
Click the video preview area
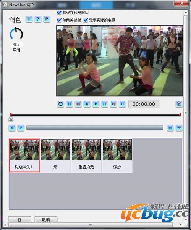pos(120,61)
